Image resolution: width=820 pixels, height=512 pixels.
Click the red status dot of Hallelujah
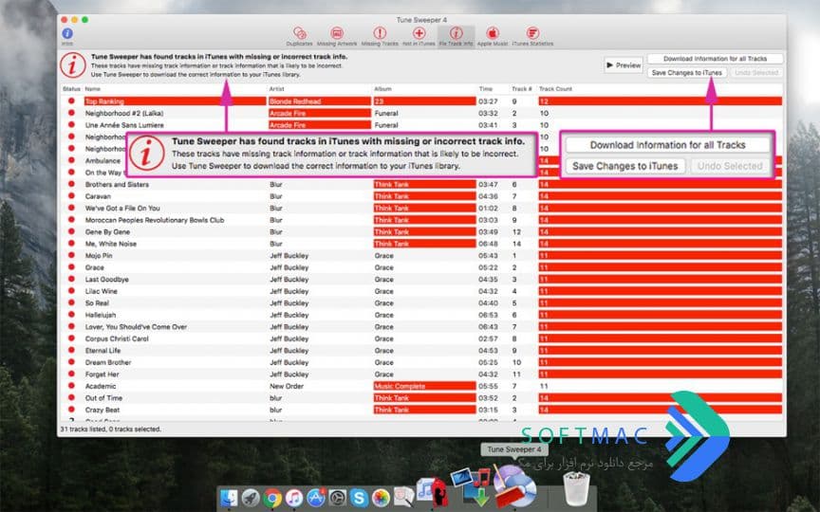[71, 315]
